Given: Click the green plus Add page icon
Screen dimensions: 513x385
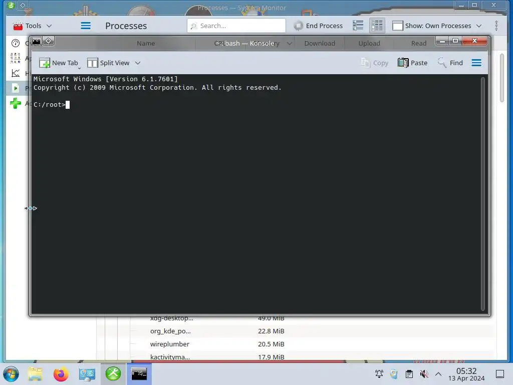Looking at the screenshot, I should pos(16,103).
